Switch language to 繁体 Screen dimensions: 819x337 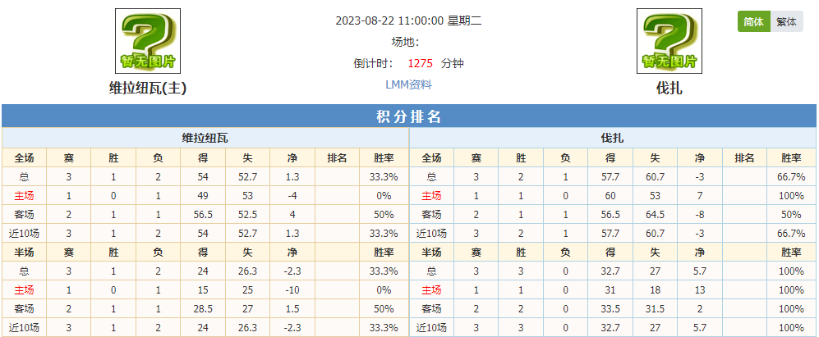[787, 22]
